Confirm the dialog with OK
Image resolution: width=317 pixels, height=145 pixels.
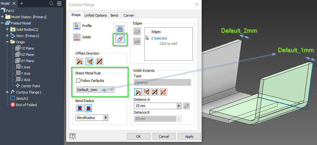138,137
